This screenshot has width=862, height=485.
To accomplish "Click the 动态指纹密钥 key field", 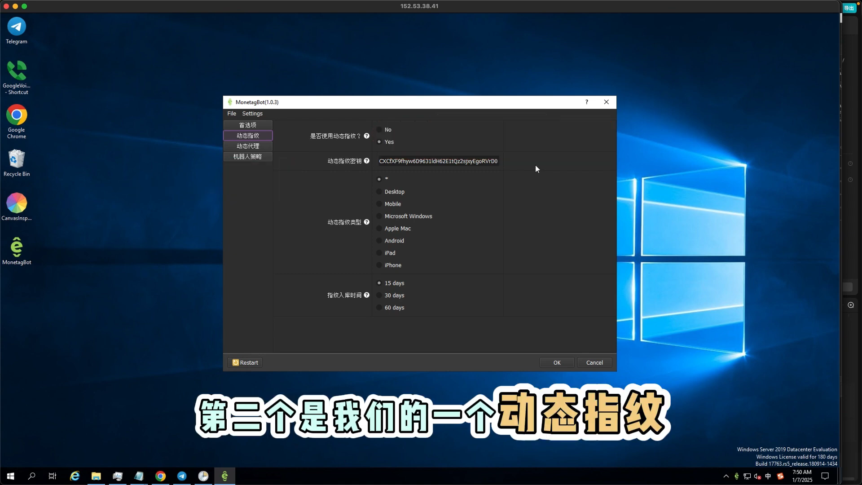I will (438, 161).
